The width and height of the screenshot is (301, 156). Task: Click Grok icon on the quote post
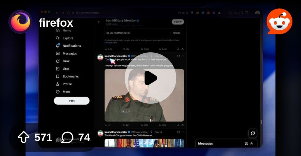178,56
